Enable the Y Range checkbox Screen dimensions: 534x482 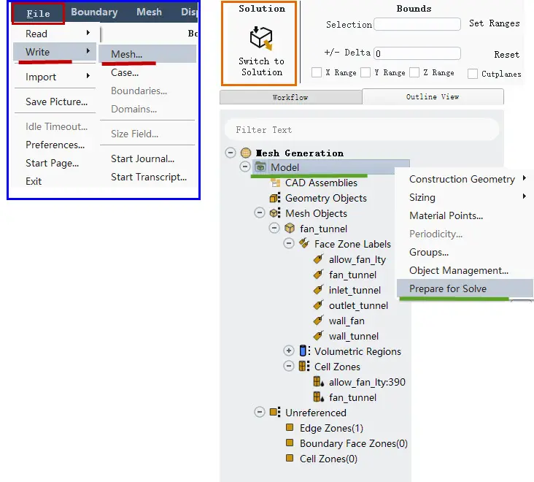coord(365,72)
